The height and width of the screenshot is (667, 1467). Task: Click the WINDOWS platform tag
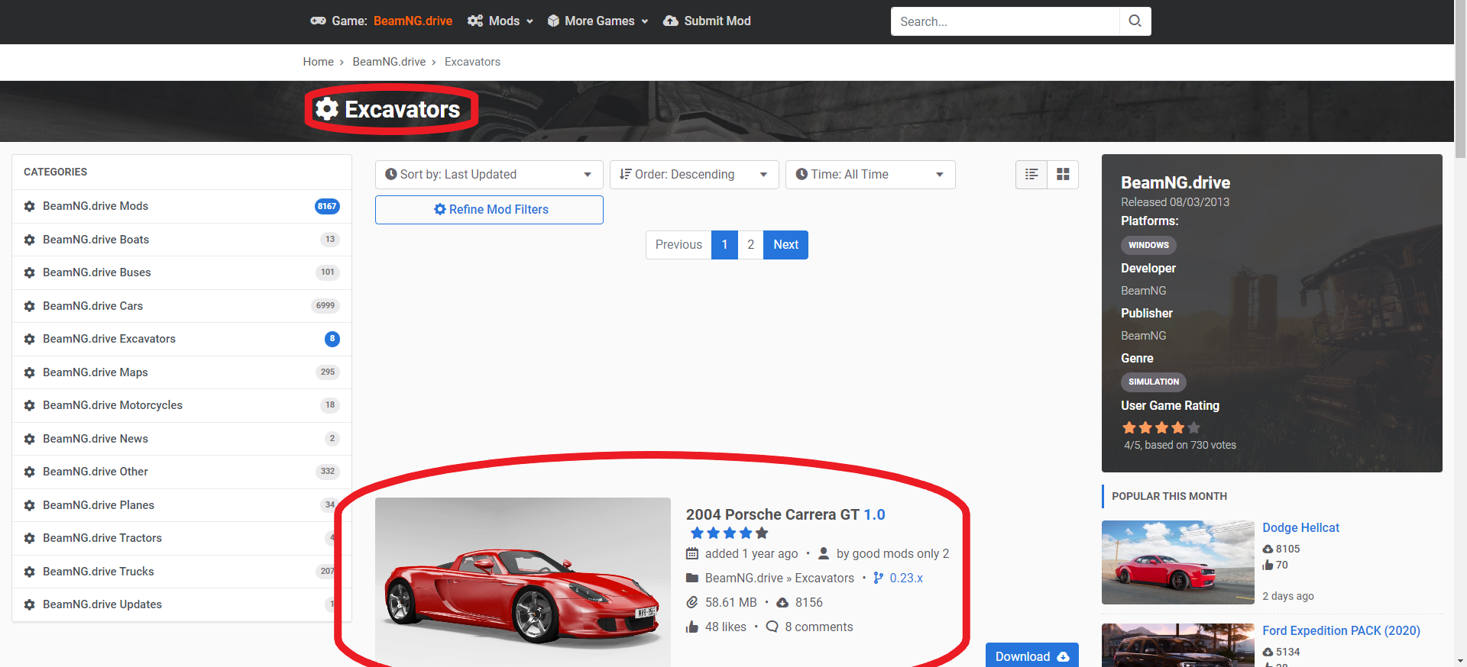point(1148,245)
